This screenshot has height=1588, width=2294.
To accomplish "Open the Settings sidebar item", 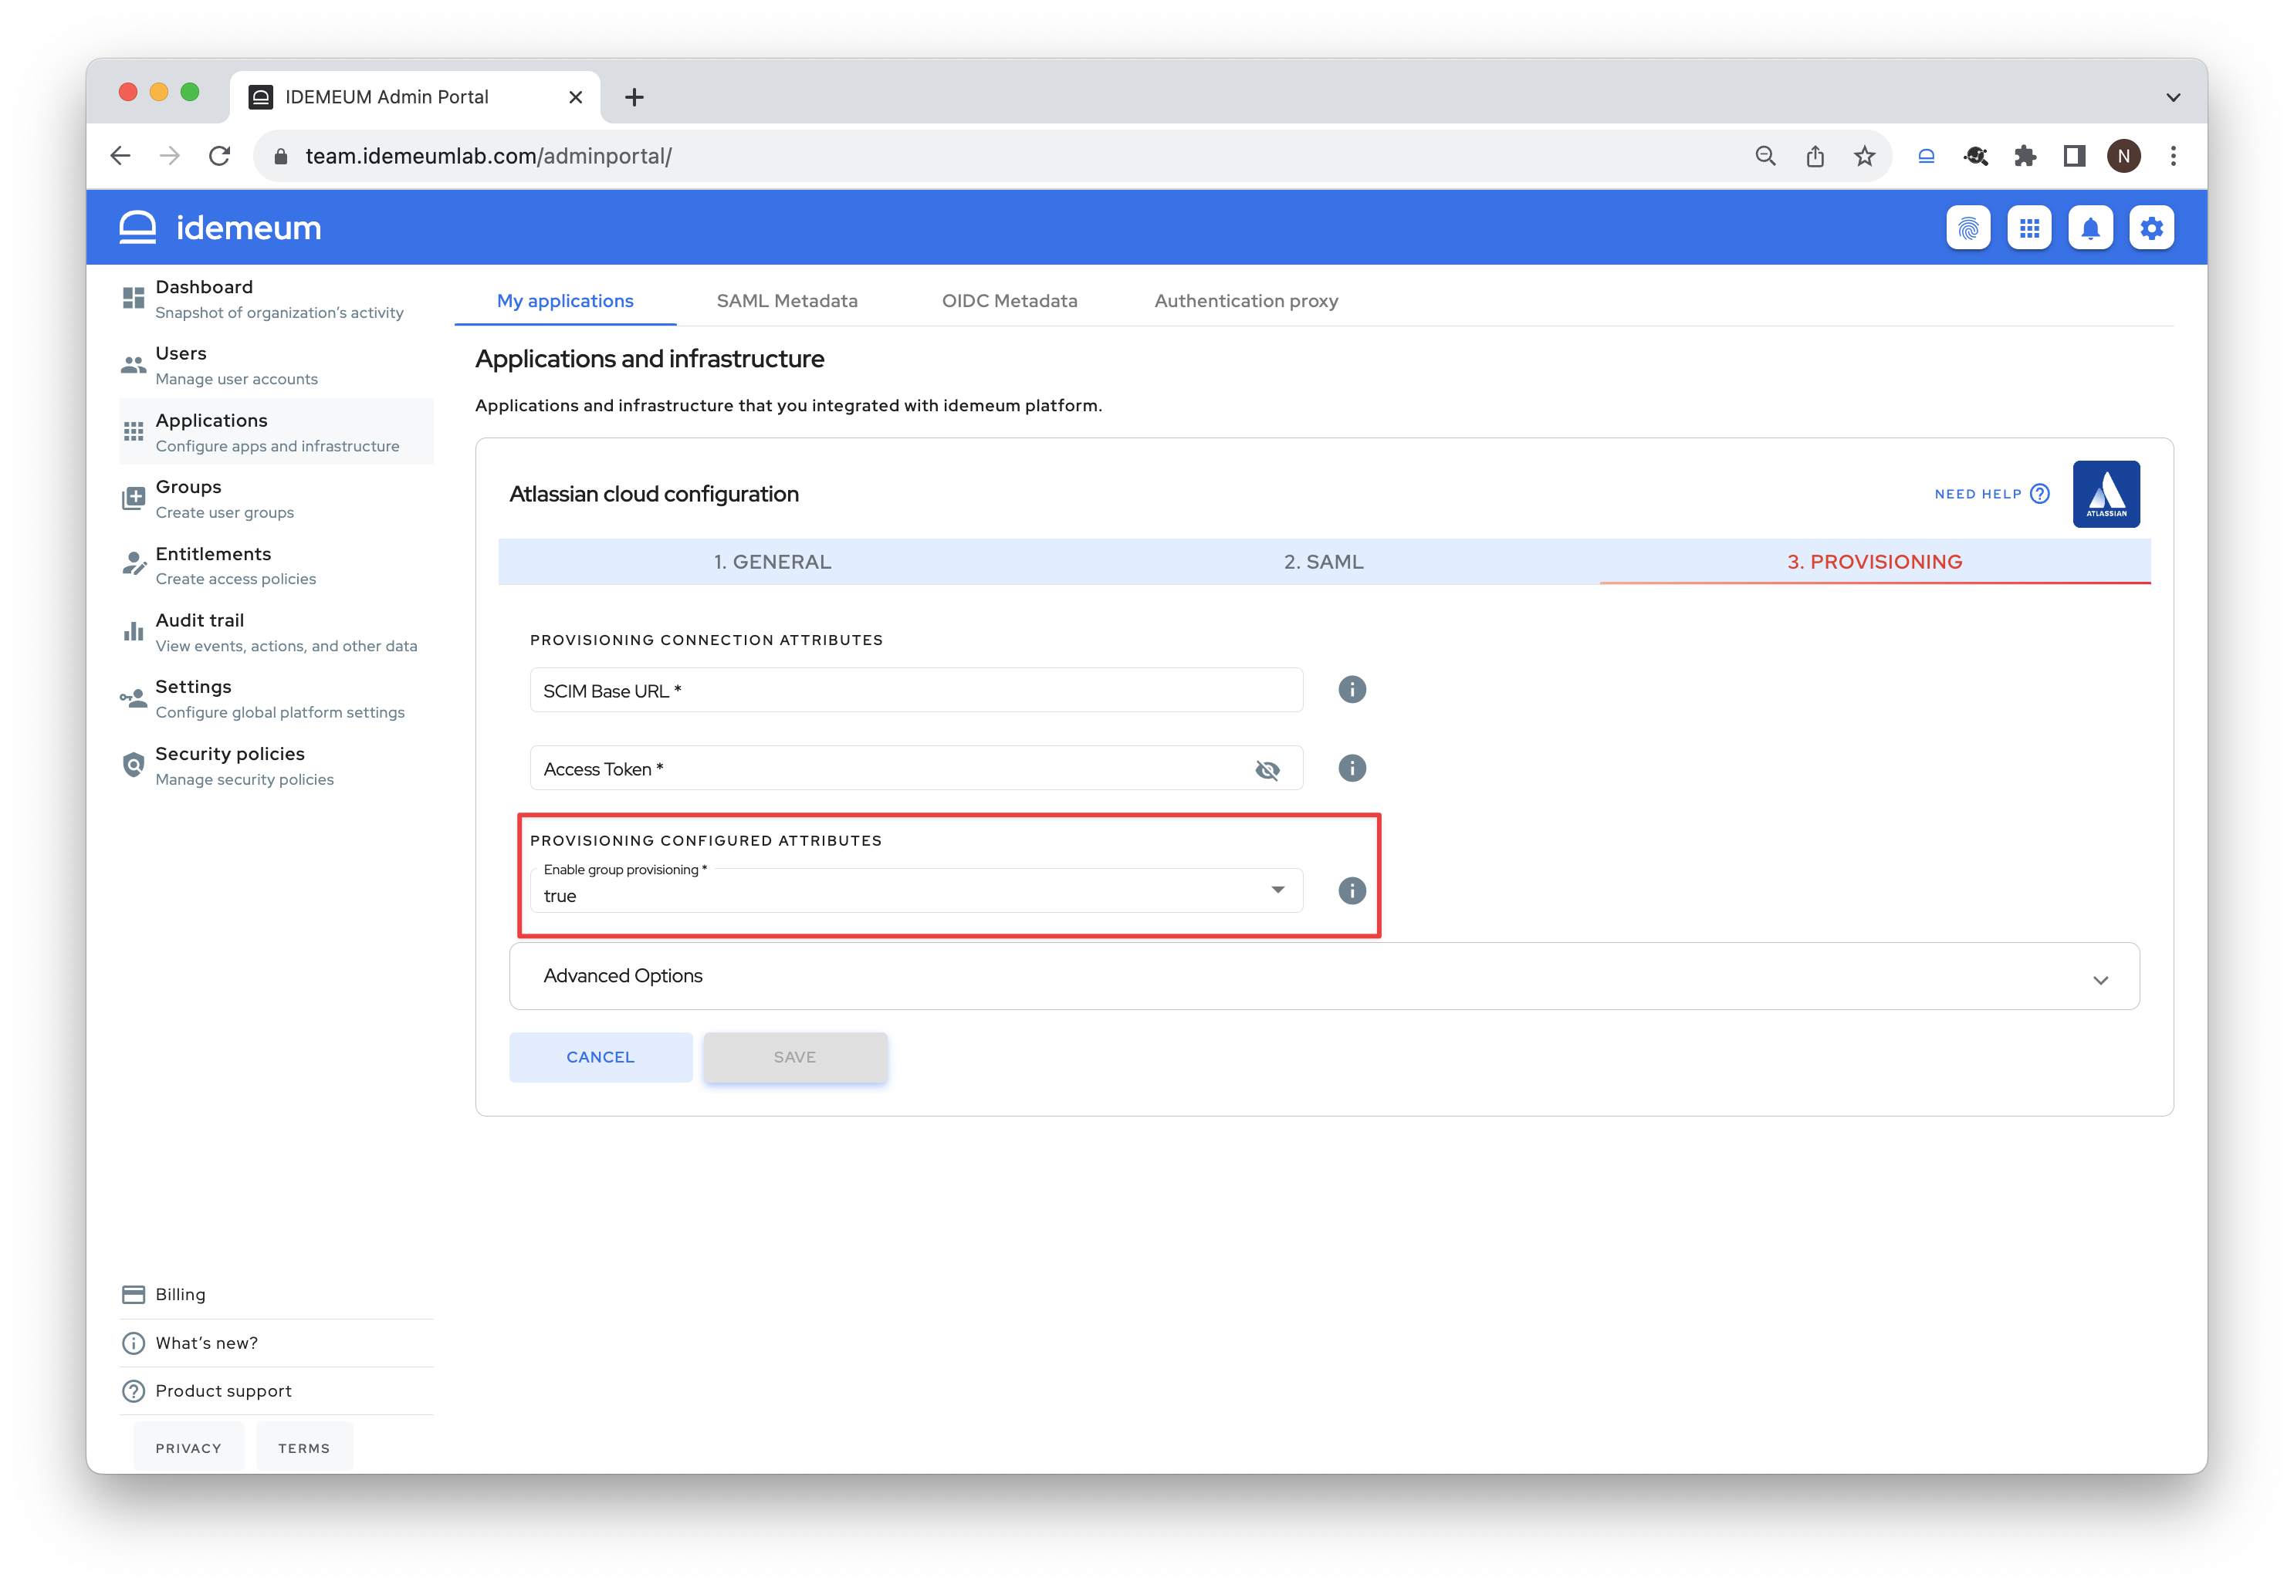I will coord(276,698).
